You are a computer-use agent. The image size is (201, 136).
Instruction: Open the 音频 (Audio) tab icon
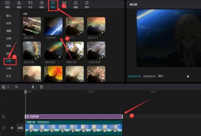point(19,4)
